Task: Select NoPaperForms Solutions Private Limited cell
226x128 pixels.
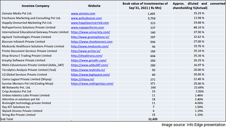Action: coord(28,28)
